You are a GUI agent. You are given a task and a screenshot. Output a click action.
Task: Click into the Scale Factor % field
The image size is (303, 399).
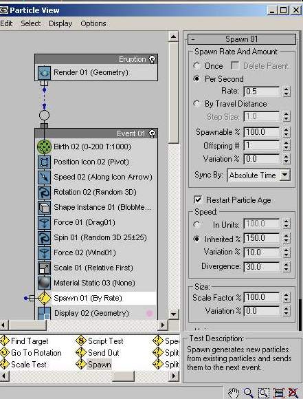click(261, 297)
